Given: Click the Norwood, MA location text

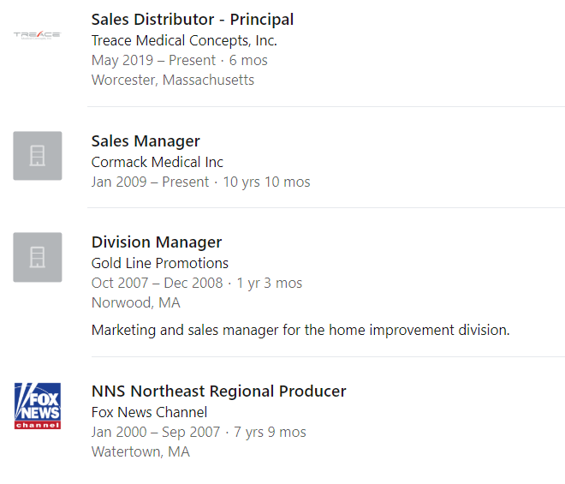Looking at the screenshot, I should (135, 303).
